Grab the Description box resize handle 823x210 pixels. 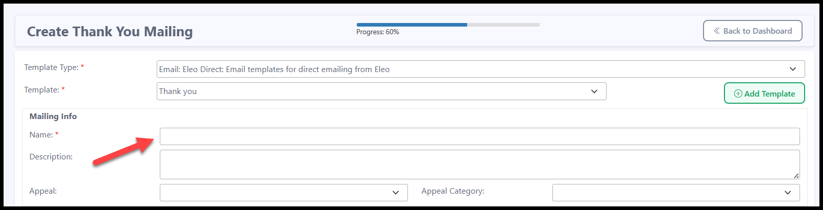pyautogui.click(x=795, y=175)
